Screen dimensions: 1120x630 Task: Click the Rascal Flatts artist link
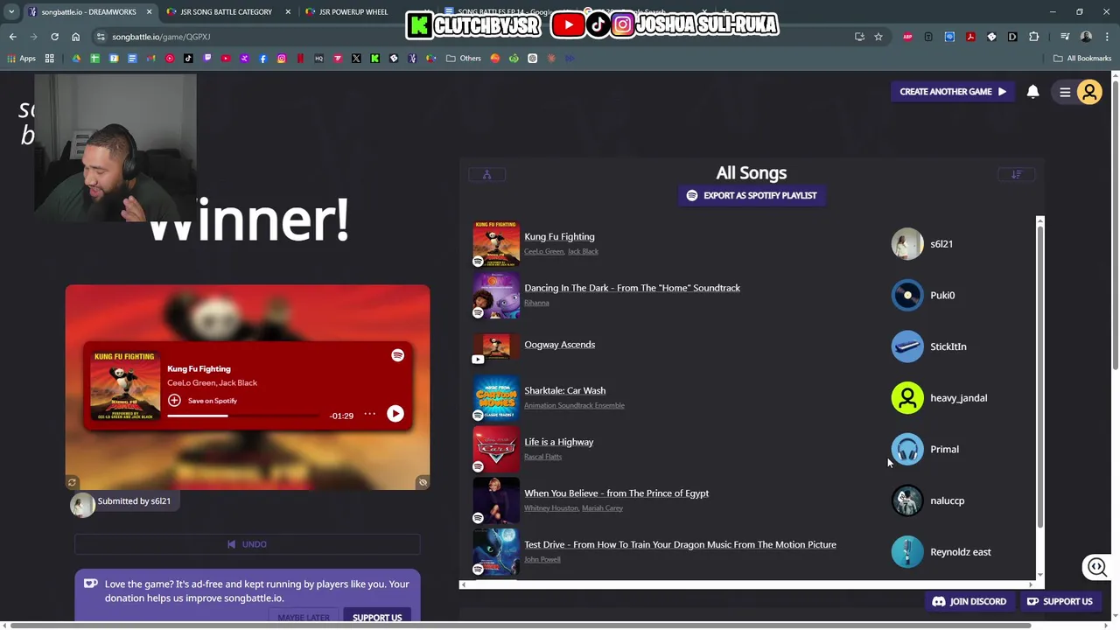[542, 457]
